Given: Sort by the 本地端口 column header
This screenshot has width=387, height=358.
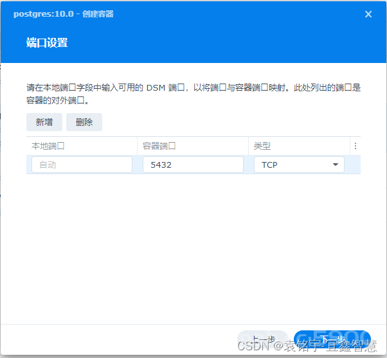Looking at the screenshot, I should (82, 146).
